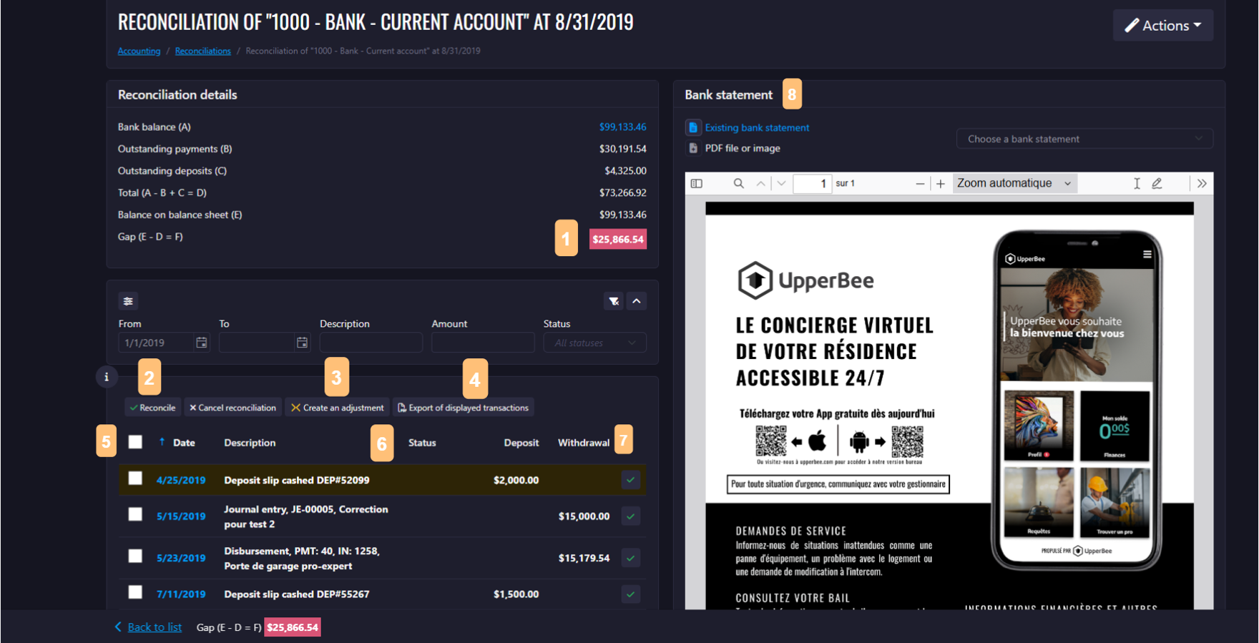Image resolution: width=1259 pixels, height=643 pixels.
Task: Click reconciled checkmark for PMT: 40 row
Action: coord(630,558)
